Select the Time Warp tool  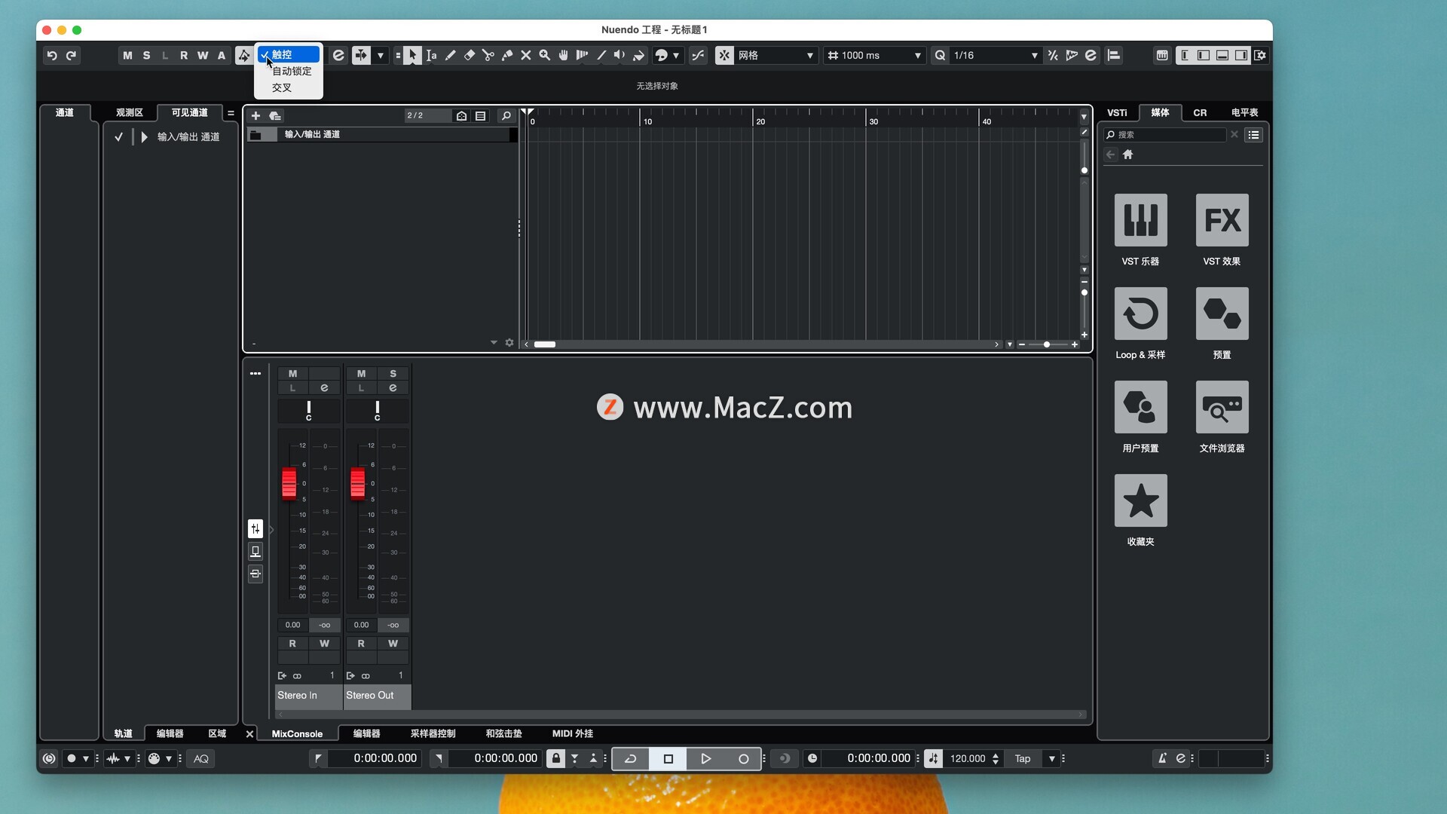tap(582, 55)
